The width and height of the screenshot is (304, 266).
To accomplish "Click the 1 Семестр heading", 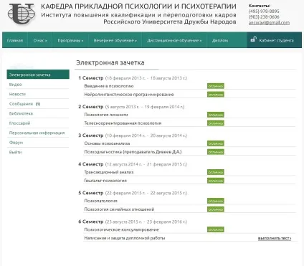I will 91,78.
